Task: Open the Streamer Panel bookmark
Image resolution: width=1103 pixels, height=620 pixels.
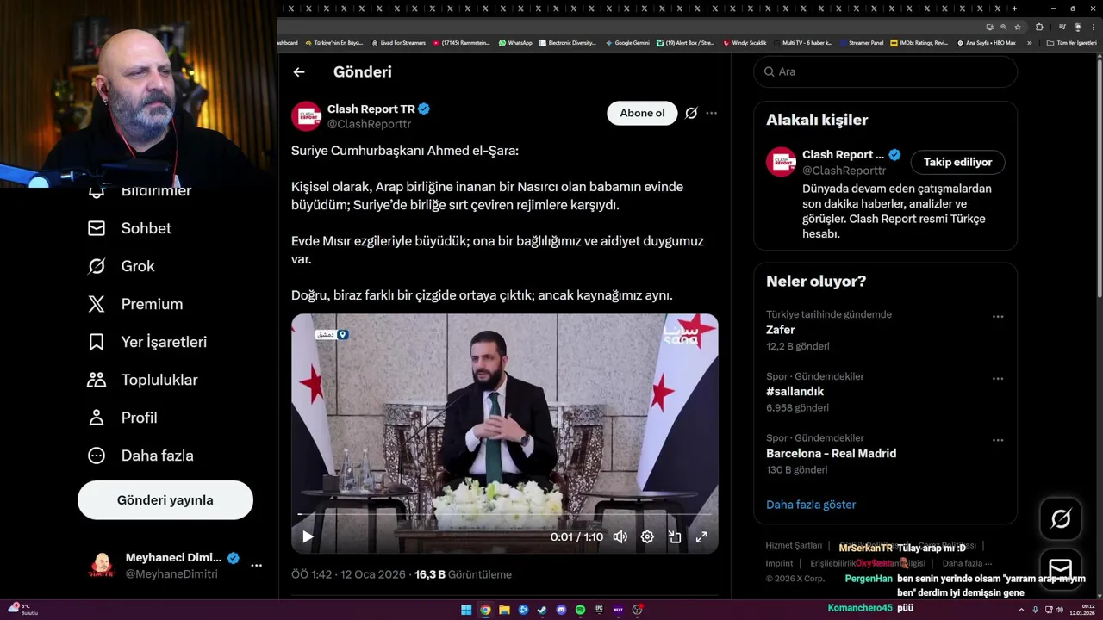Action: (861, 42)
